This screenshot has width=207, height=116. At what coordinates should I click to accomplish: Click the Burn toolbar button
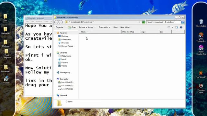[115, 27]
